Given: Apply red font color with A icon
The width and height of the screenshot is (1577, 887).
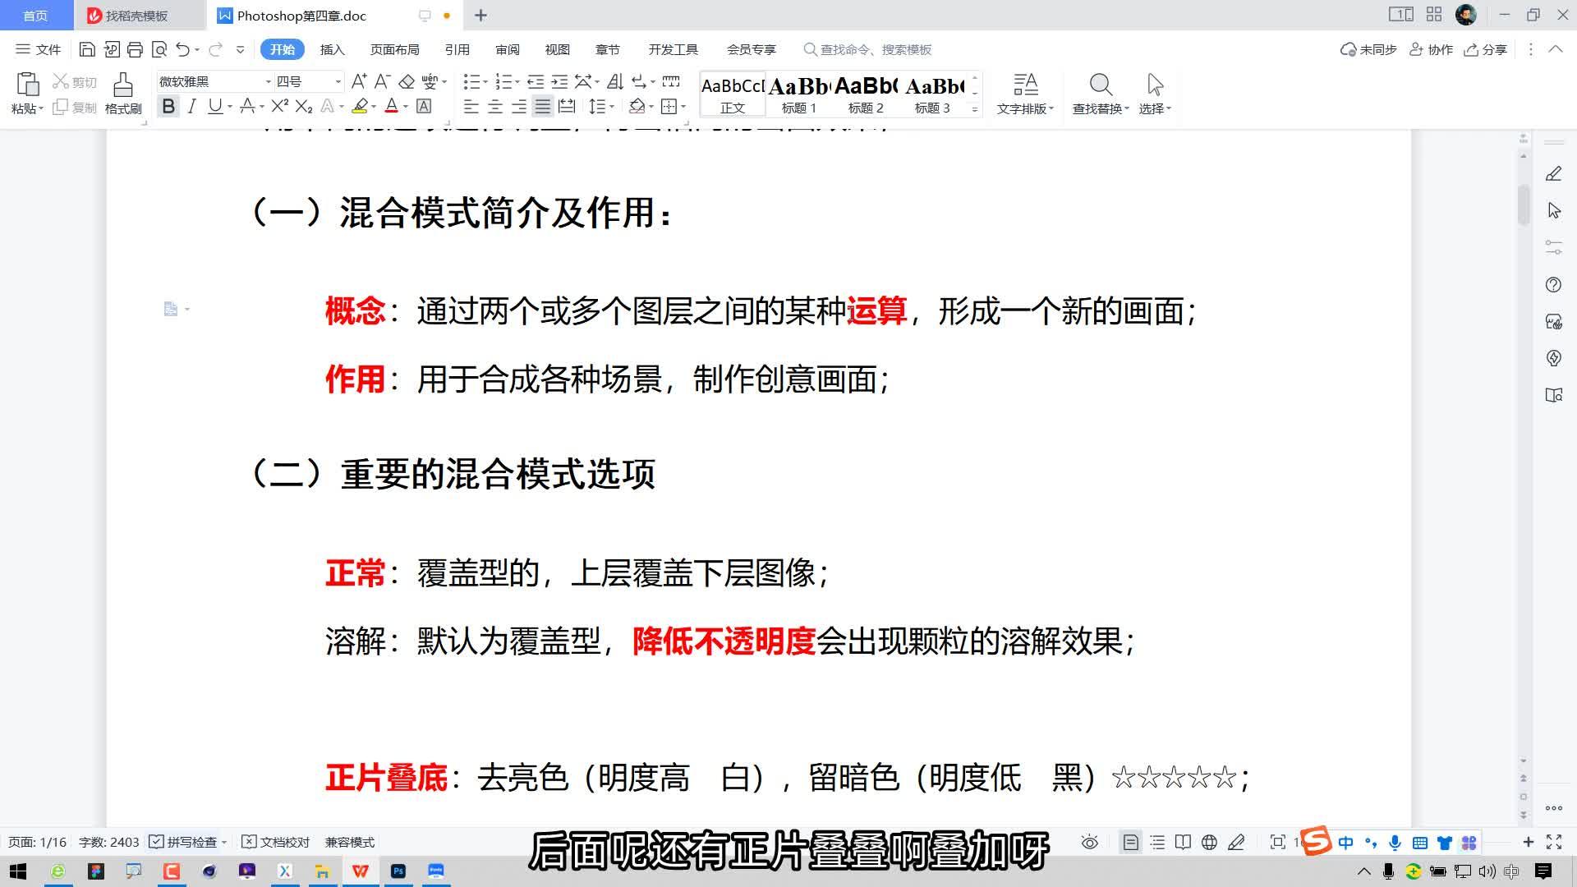Looking at the screenshot, I should tap(391, 106).
